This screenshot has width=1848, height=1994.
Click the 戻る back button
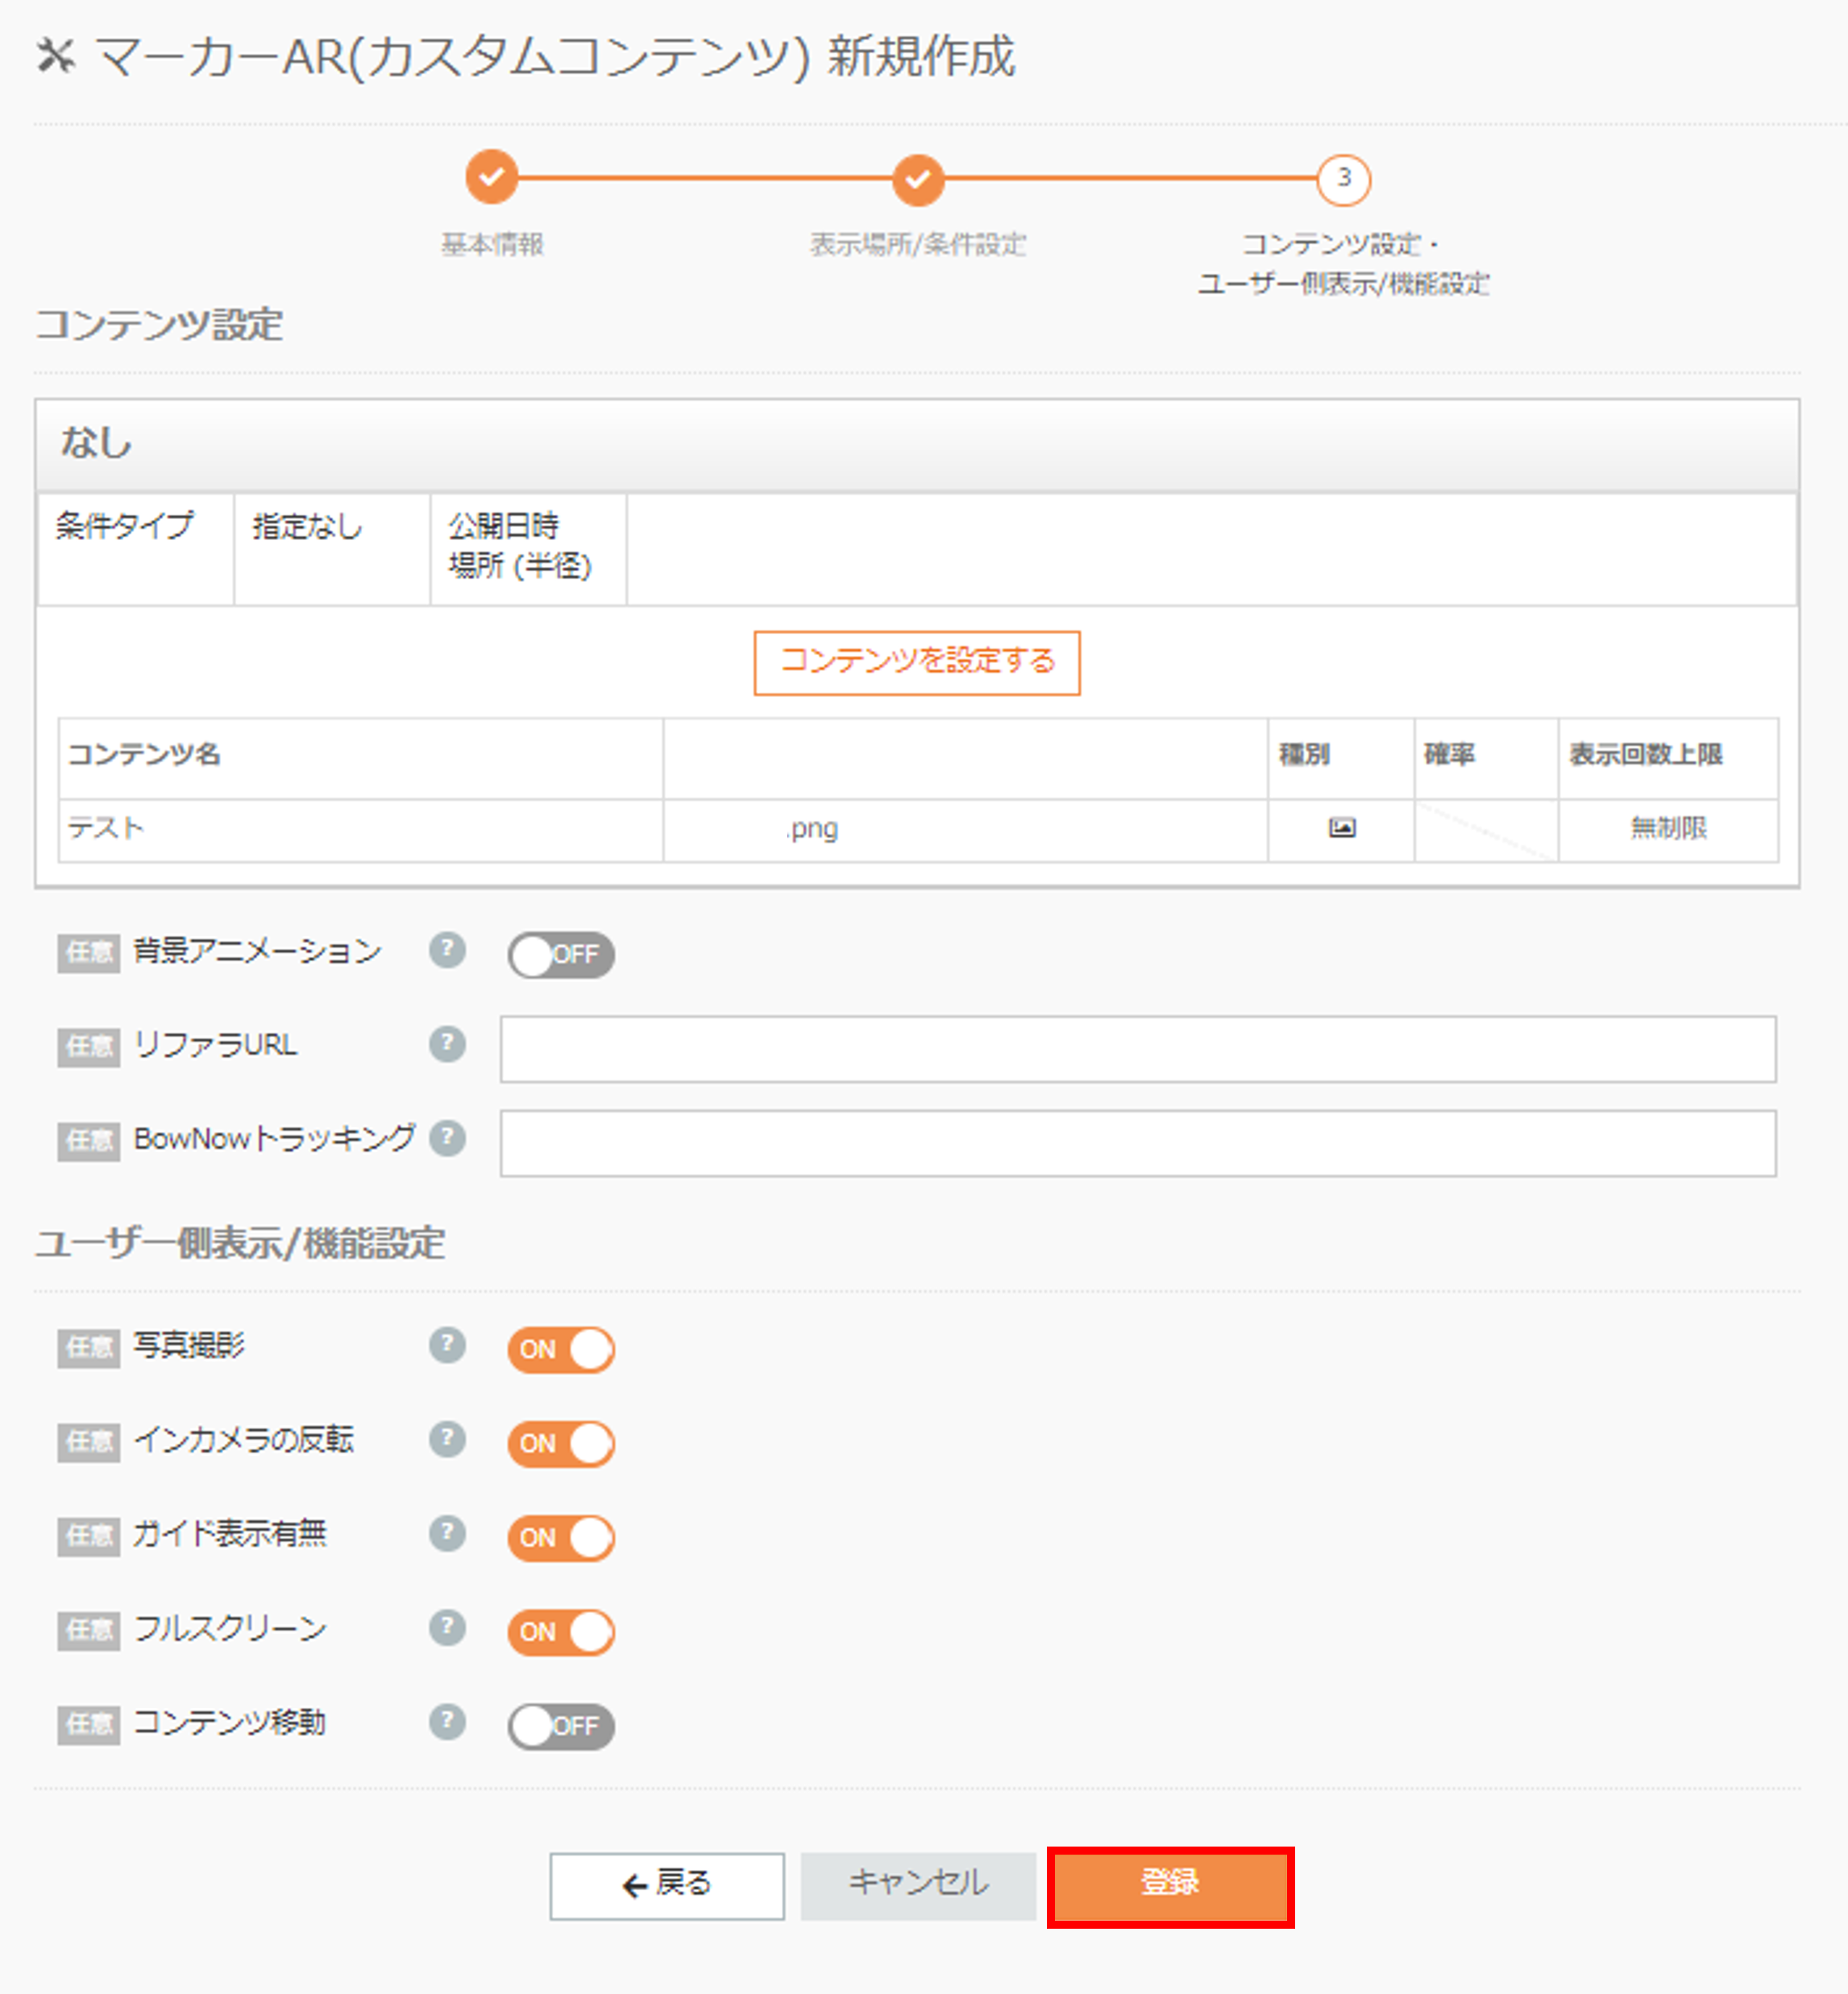[667, 1886]
